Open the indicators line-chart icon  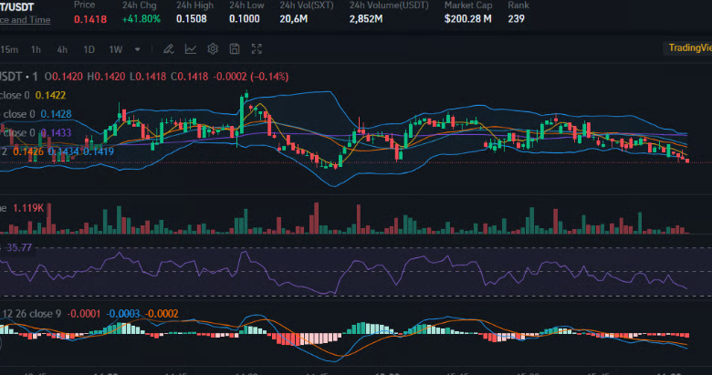(191, 49)
